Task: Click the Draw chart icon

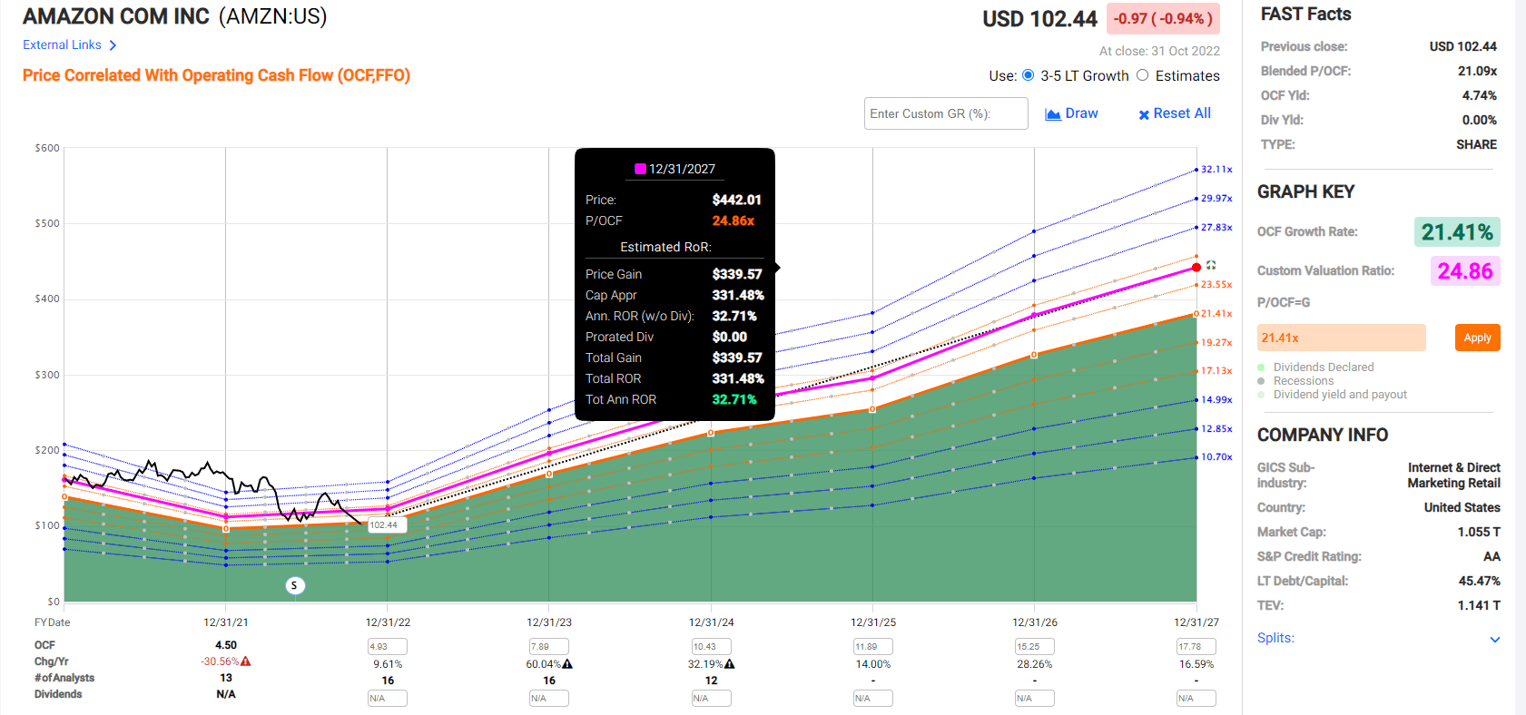Action: (x=1053, y=114)
